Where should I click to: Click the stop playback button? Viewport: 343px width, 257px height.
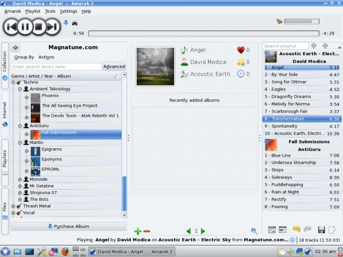coord(39,27)
